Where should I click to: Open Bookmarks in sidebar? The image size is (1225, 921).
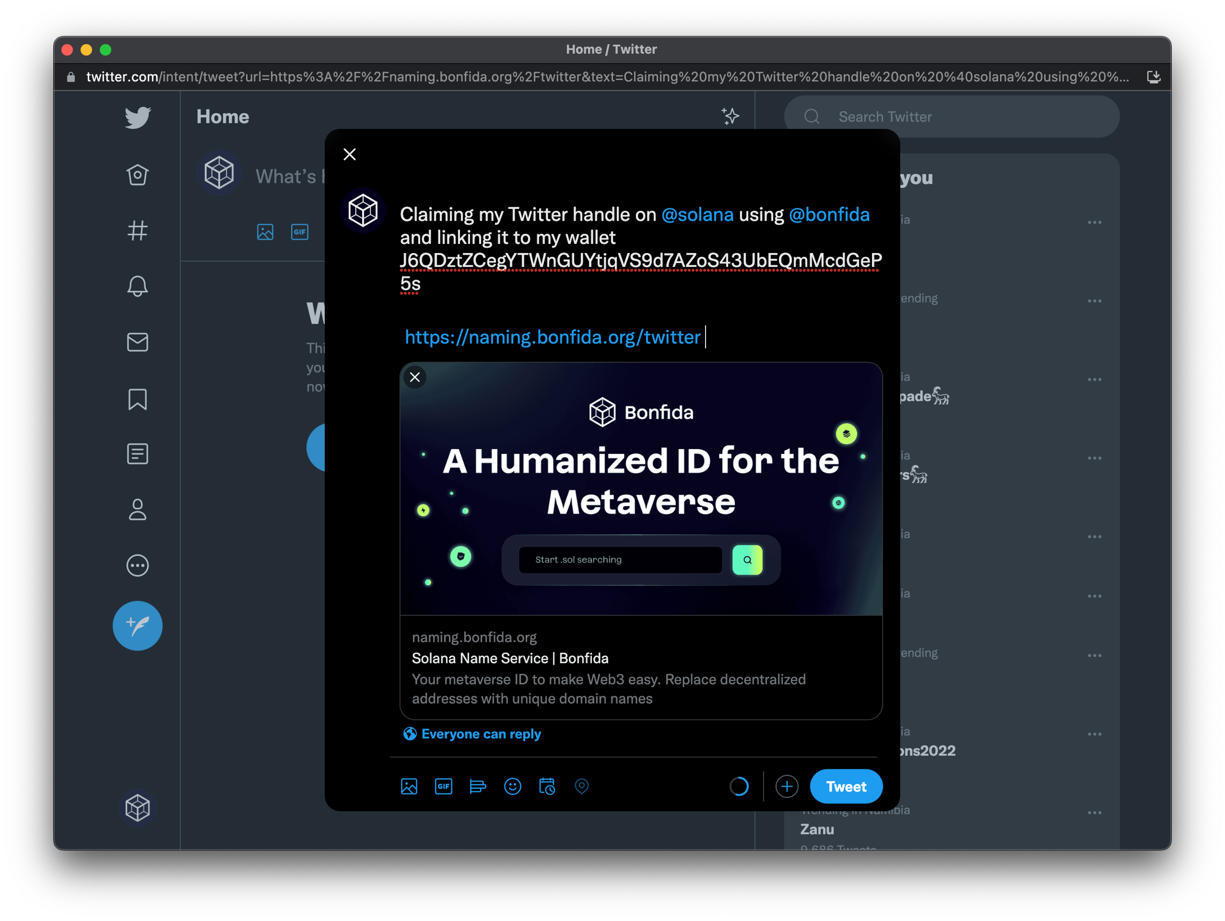tap(137, 399)
